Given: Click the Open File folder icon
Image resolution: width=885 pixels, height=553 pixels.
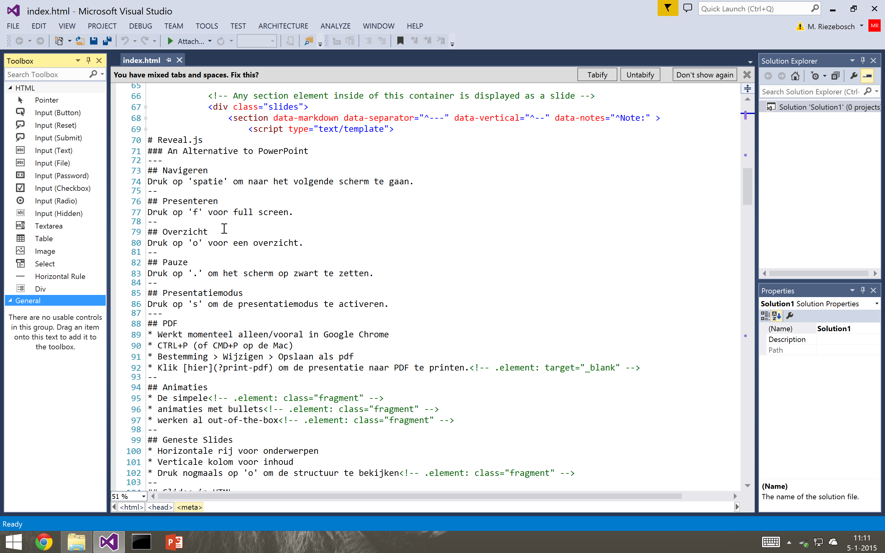Looking at the screenshot, I should coord(80,41).
